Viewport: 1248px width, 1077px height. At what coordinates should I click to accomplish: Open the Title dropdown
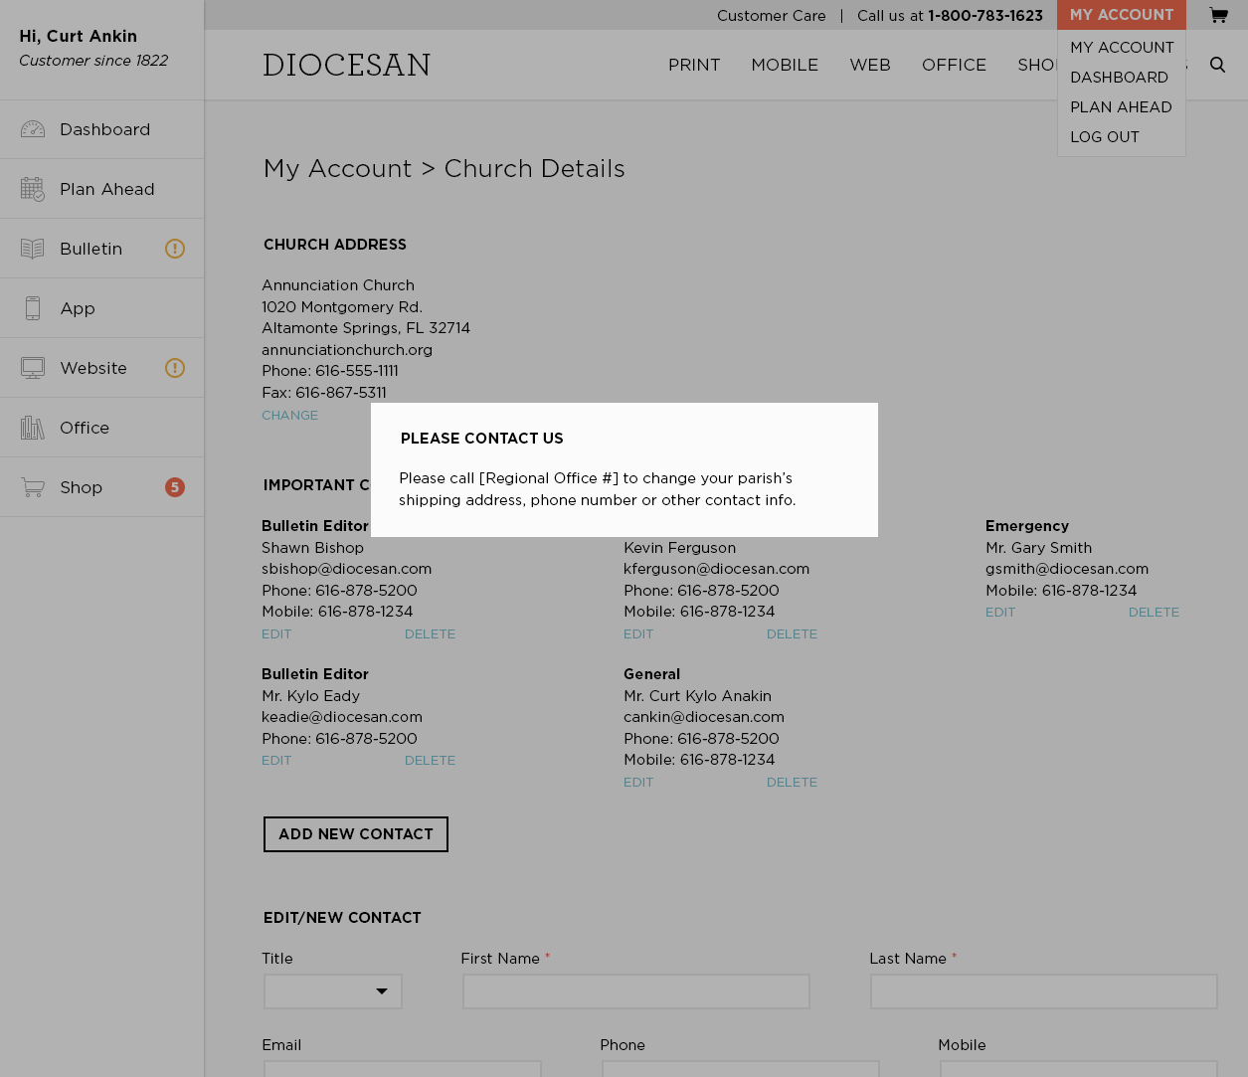(333, 991)
